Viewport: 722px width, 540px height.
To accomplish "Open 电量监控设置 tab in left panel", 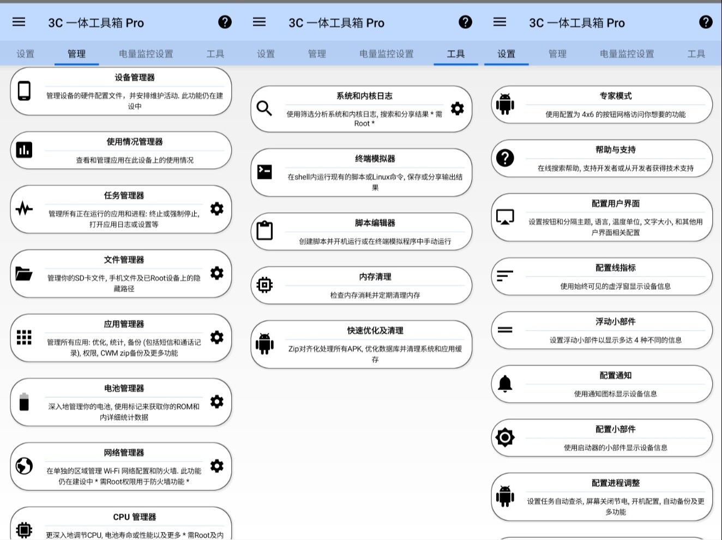I will pos(146,53).
